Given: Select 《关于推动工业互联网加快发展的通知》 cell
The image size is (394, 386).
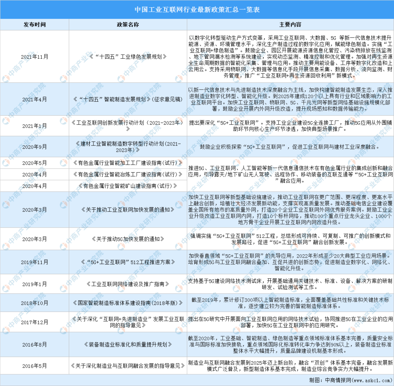Looking at the screenshot, I should (128, 209).
